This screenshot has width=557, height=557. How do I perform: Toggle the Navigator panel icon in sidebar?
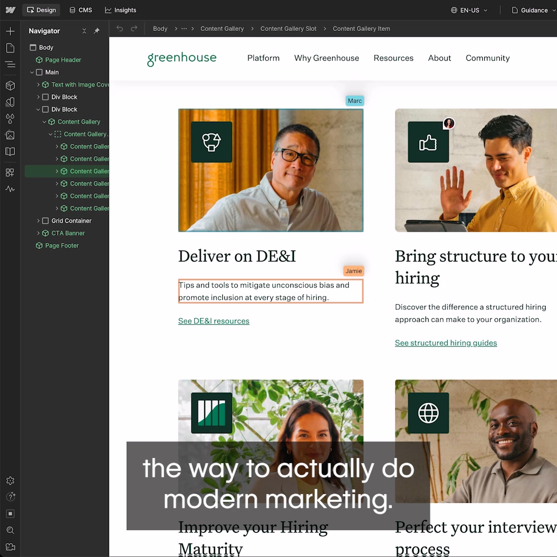10,64
